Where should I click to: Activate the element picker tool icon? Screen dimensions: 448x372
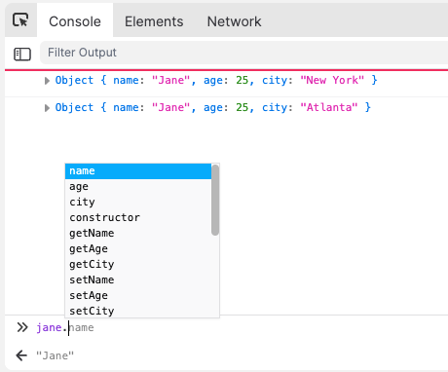coord(20,20)
